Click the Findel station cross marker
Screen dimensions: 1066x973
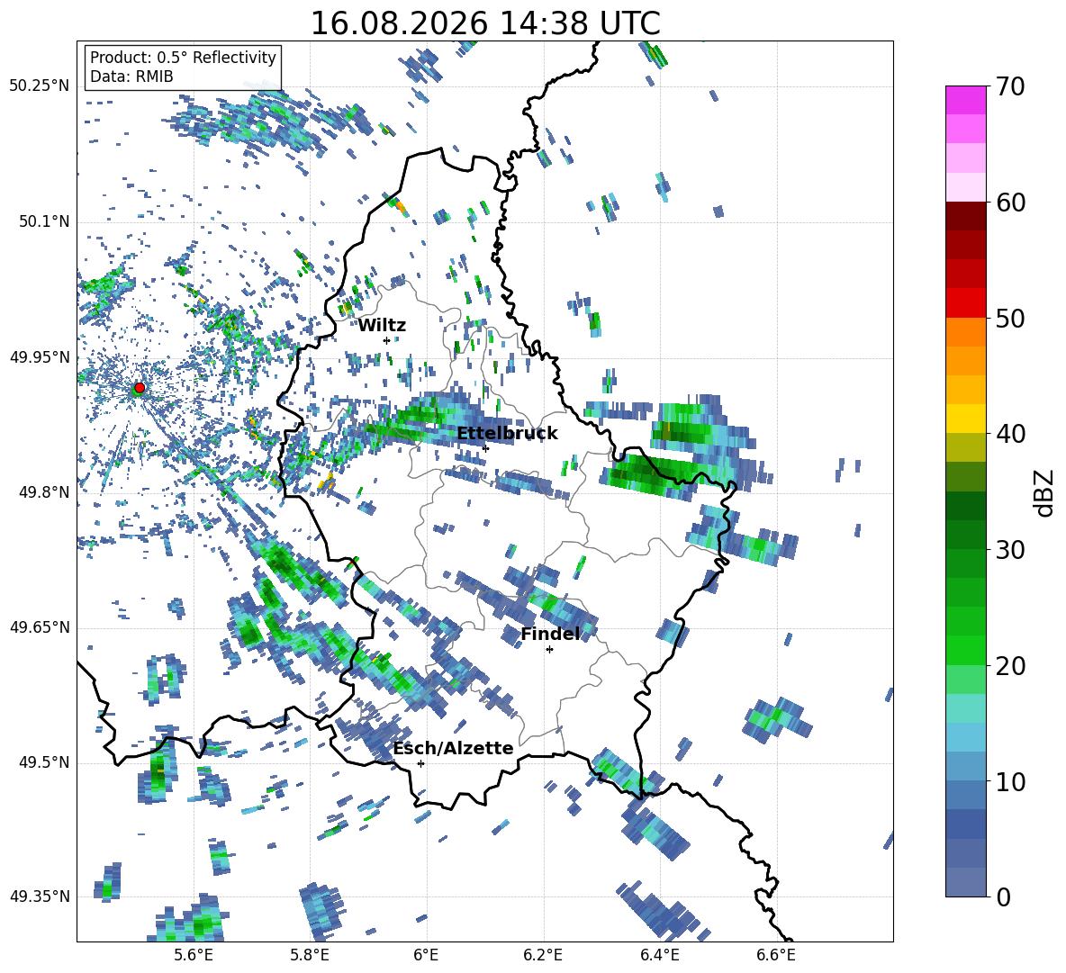pos(549,649)
